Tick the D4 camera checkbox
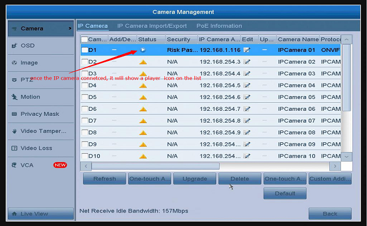The width and height of the screenshot is (367, 226). click(85, 86)
